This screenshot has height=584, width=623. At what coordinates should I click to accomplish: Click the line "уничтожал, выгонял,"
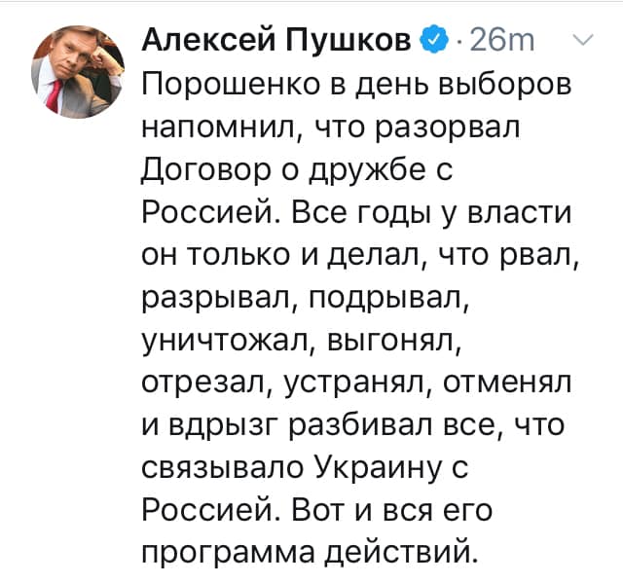(302, 341)
